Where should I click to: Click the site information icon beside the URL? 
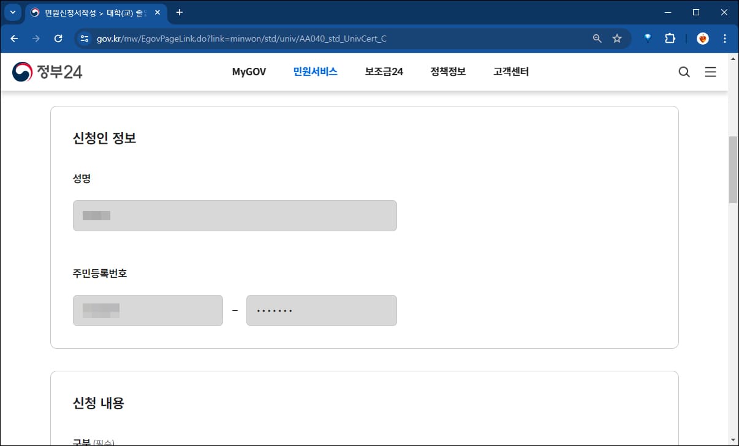tap(83, 38)
